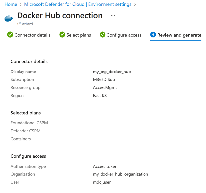Click the Resource group label
This screenshot has width=206, height=193.
pos(25,88)
